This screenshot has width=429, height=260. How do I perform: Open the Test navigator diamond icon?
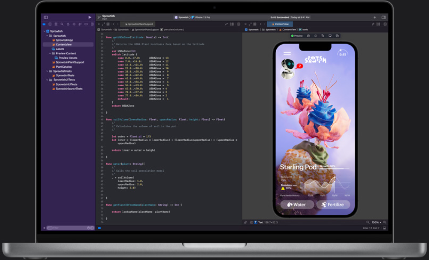coord(74,24)
